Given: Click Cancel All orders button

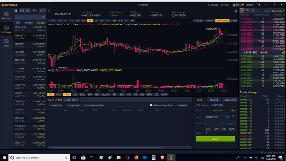Looking at the screenshot, I should click(56, 106).
